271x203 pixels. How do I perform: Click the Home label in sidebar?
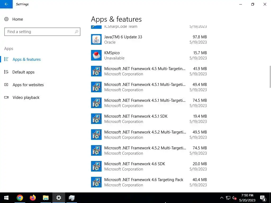[x=18, y=19]
